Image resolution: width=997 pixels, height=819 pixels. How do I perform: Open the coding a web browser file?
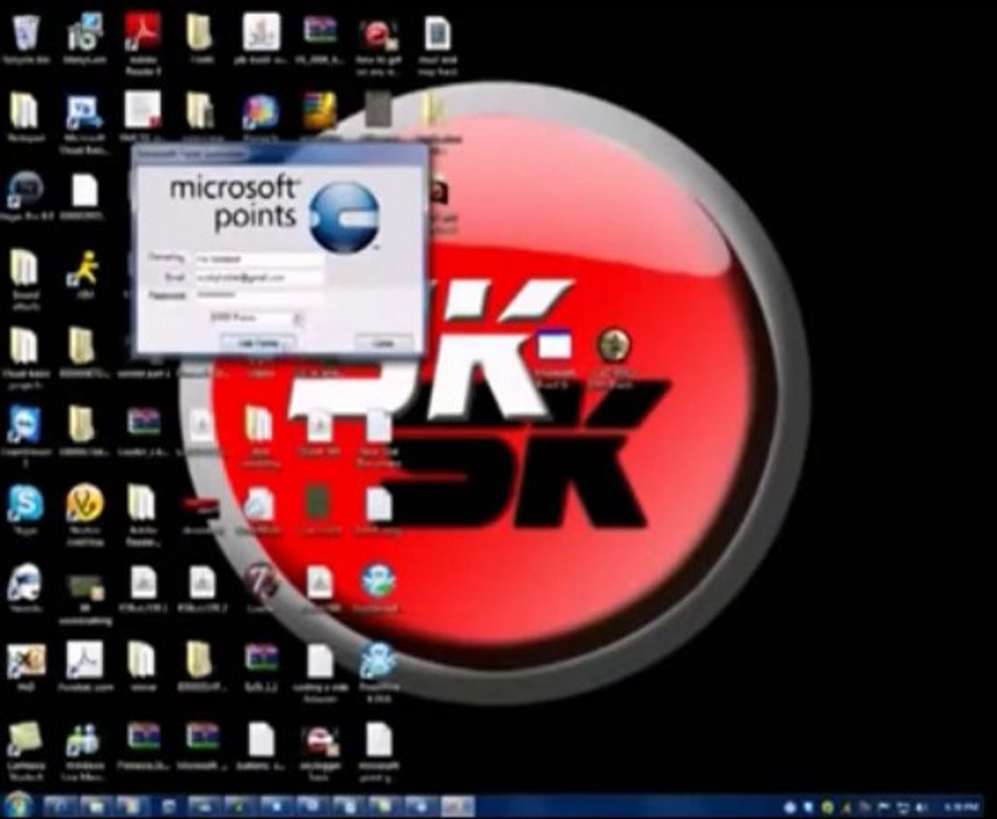coord(319,673)
